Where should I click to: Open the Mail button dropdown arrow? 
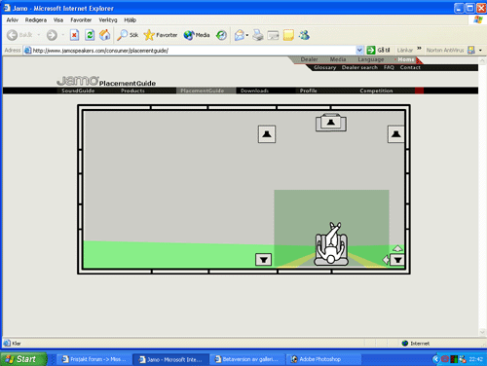[x=247, y=35]
